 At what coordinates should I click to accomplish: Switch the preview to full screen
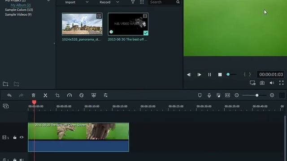point(281,83)
